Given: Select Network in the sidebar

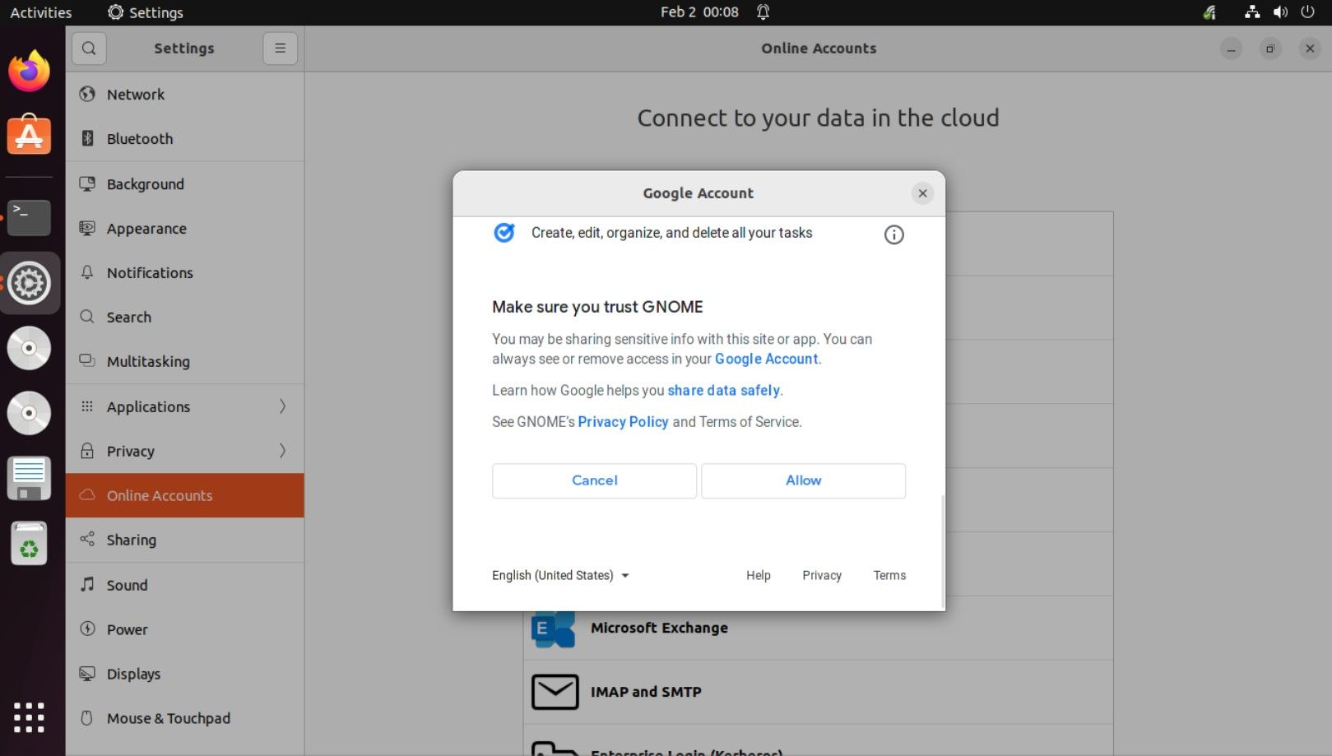Looking at the screenshot, I should tap(136, 95).
